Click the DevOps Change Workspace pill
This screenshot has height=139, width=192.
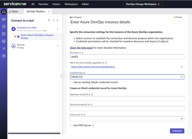pyautogui.click(x=142, y=4)
